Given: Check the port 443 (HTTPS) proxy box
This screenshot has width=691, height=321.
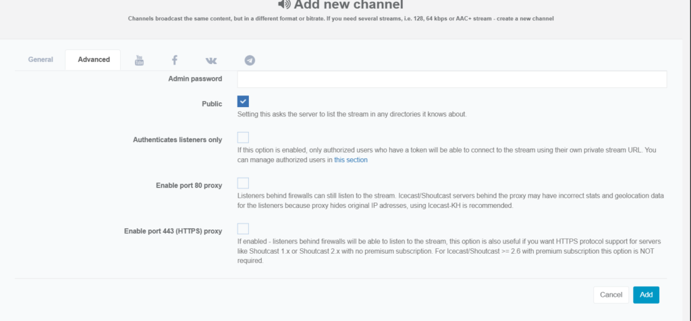Looking at the screenshot, I should tap(243, 229).
